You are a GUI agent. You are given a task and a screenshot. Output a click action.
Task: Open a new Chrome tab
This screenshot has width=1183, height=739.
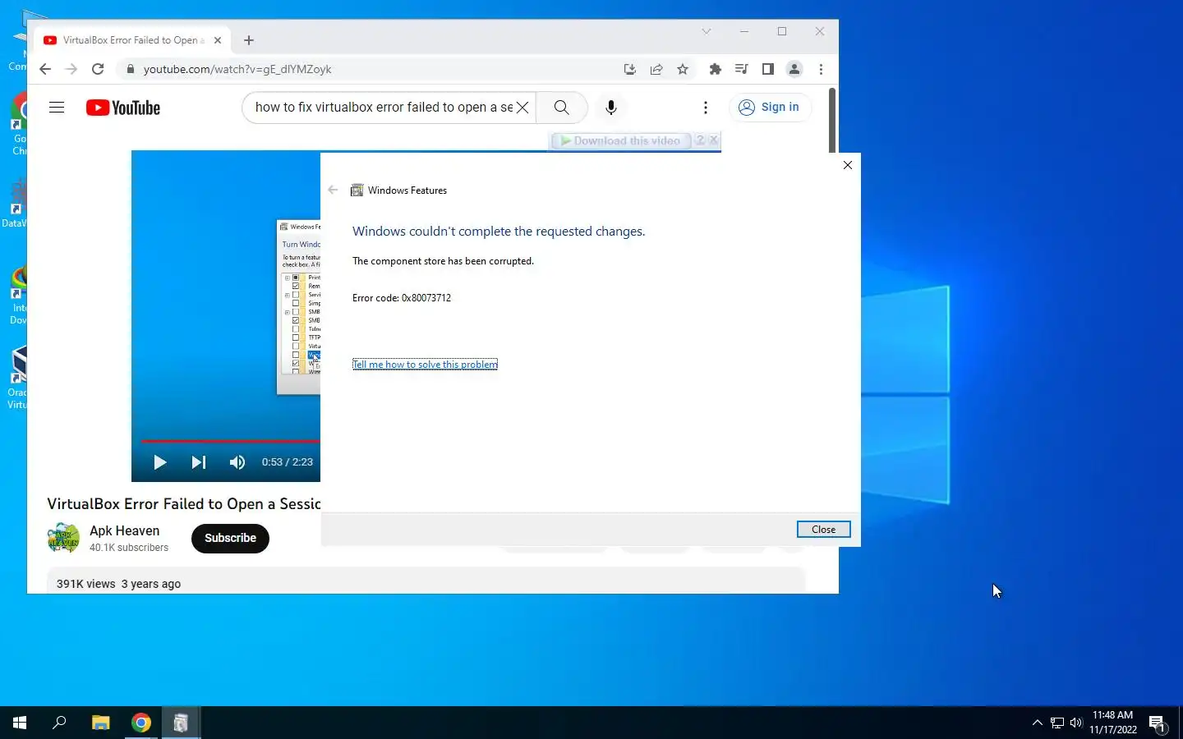[x=249, y=40]
